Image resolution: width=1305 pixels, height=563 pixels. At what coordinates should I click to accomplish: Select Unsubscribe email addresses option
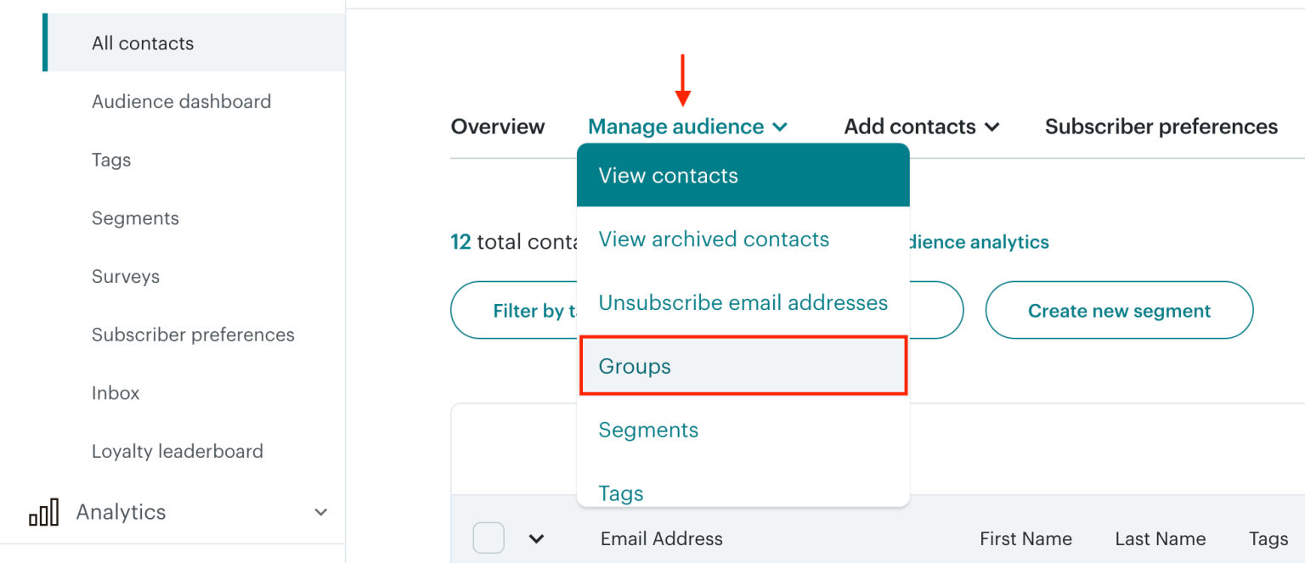click(x=743, y=302)
